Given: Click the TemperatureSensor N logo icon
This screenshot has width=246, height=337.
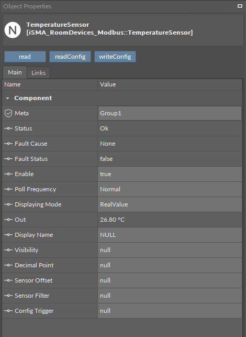Looking at the screenshot, I should tap(13, 30).
